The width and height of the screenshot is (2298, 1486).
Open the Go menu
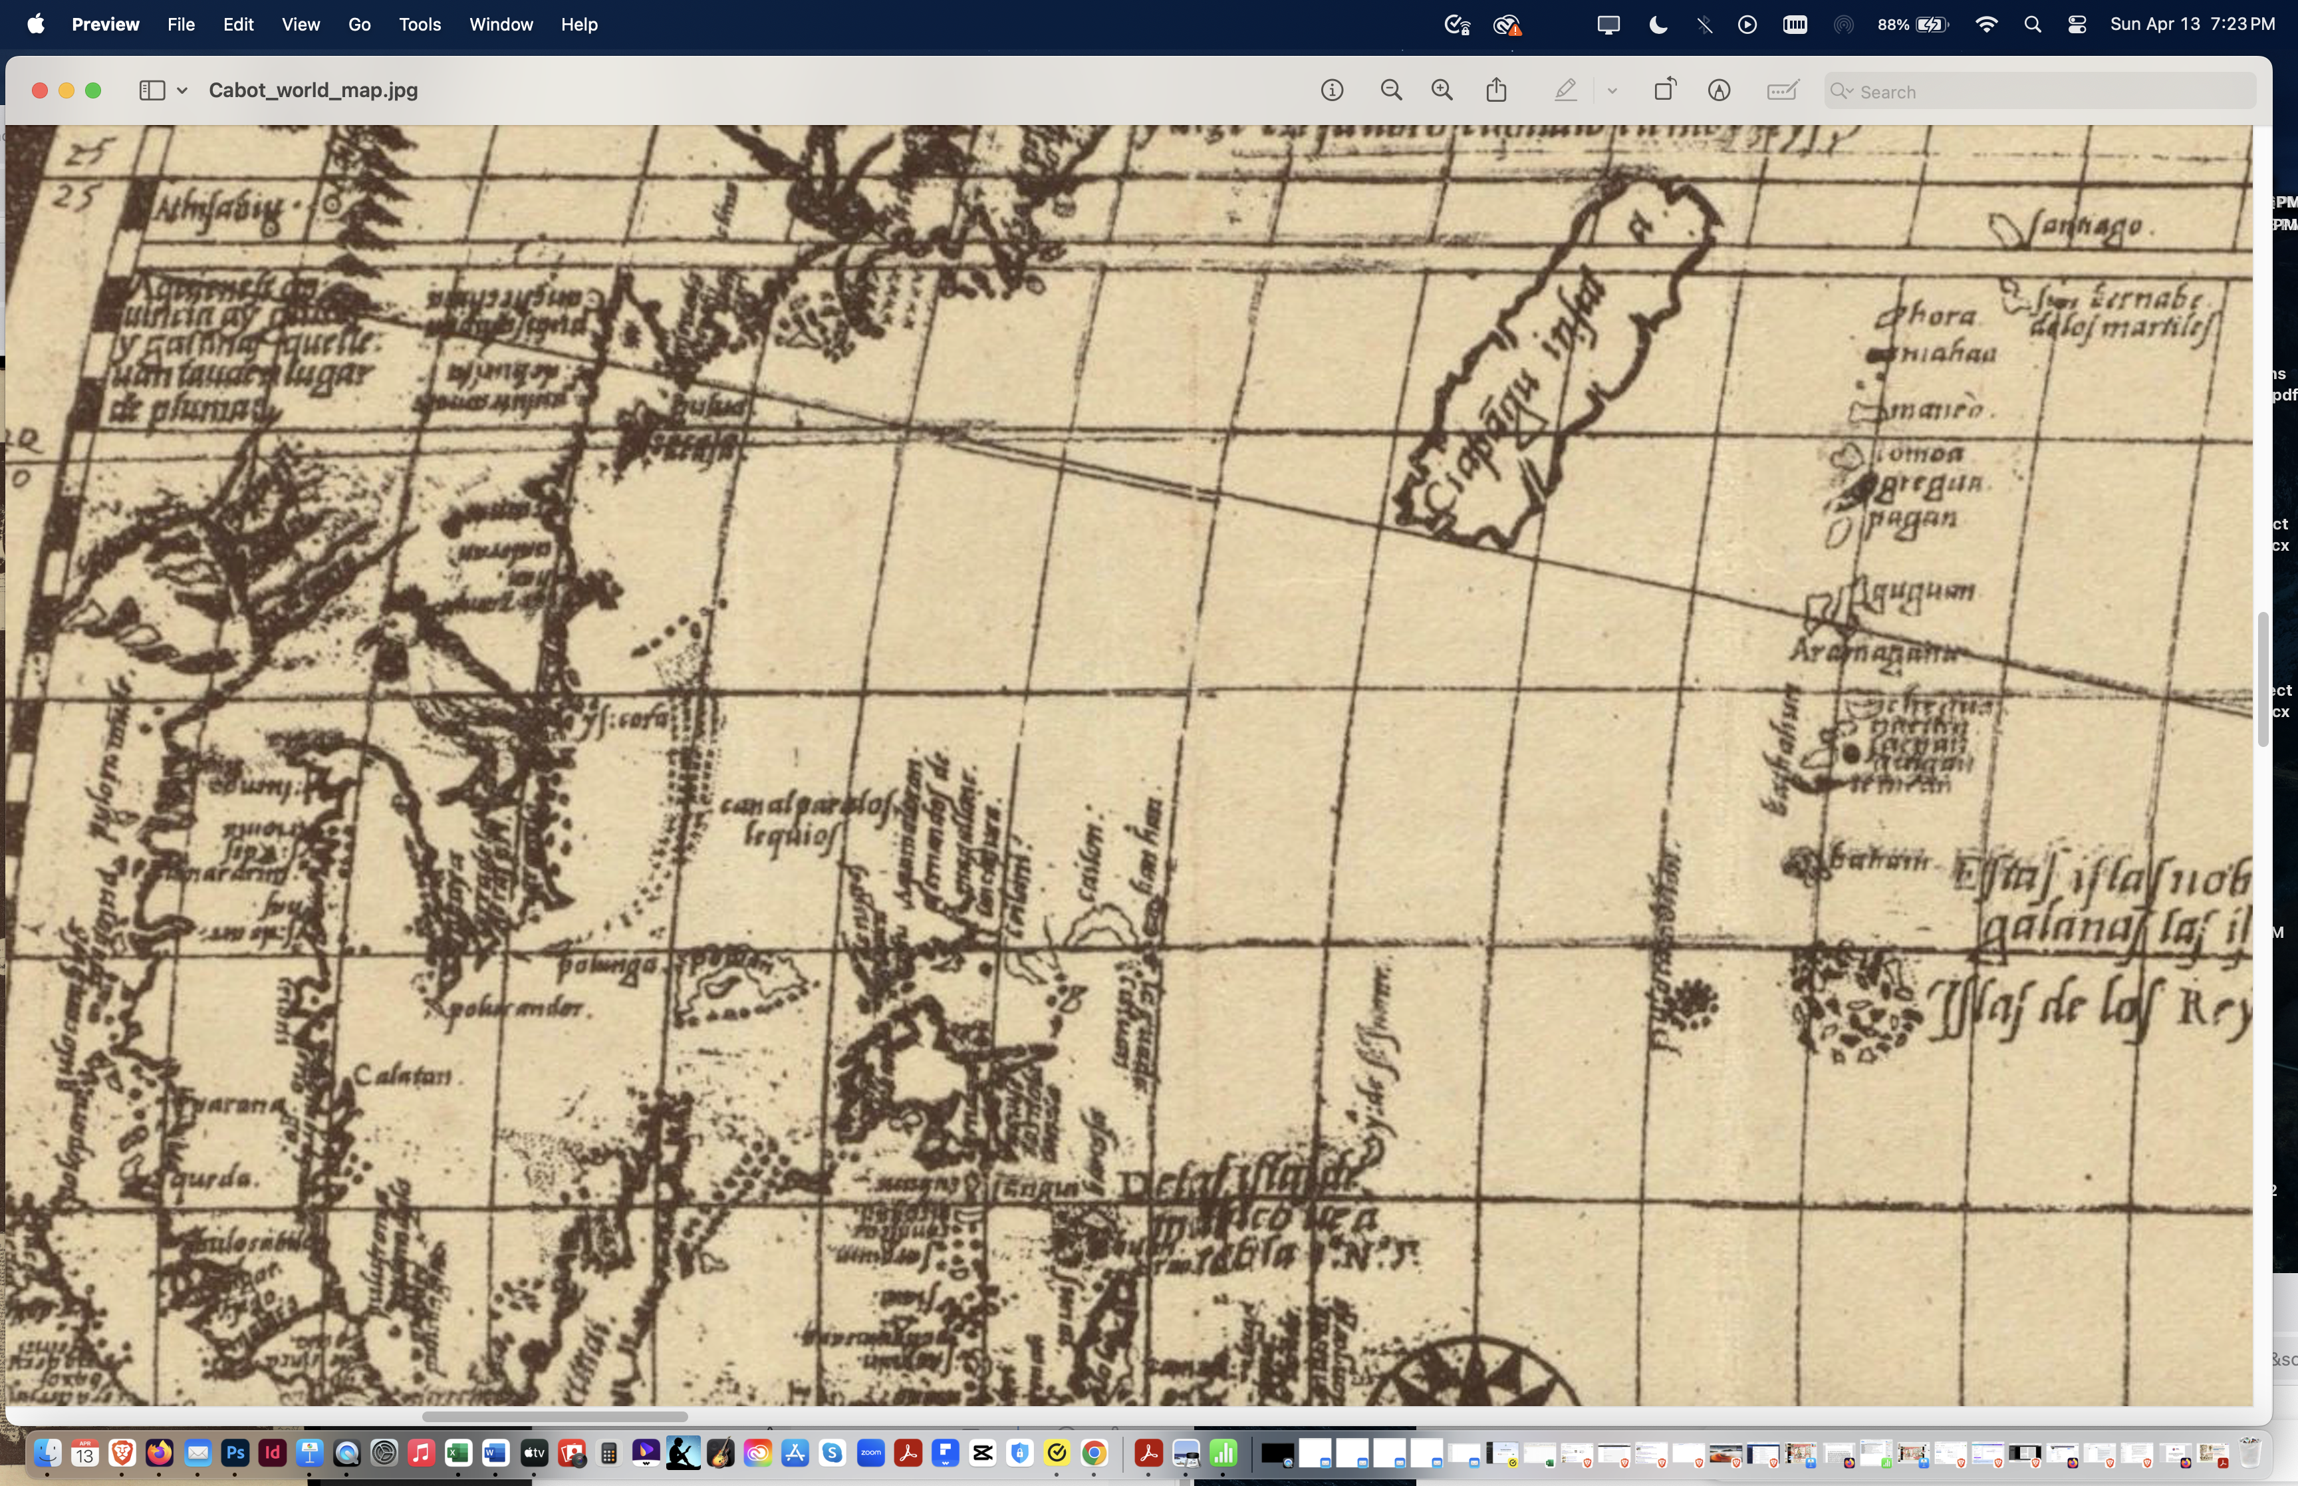pos(359,24)
